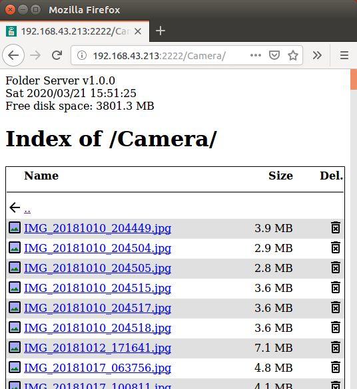Go to parent directory via '..' link

point(27,210)
